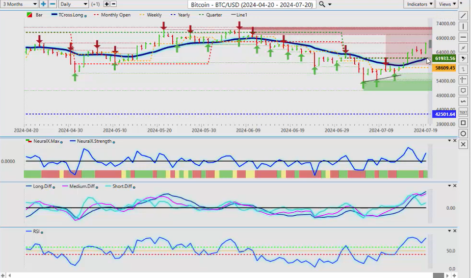Click the delete drawings X tool
471x278 pixels.
click(x=463, y=144)
